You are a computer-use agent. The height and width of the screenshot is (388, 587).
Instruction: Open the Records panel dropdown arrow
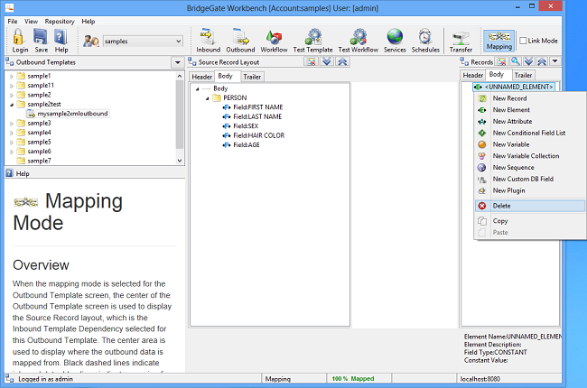554,61
